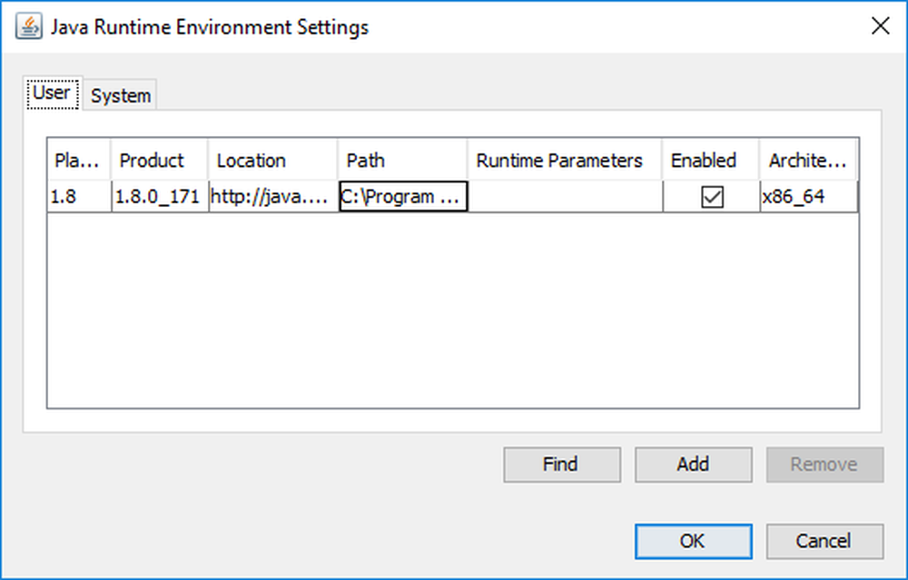Close the Java Runtime Environment Settings dialog
908x580 pixels.
(879, 27)
